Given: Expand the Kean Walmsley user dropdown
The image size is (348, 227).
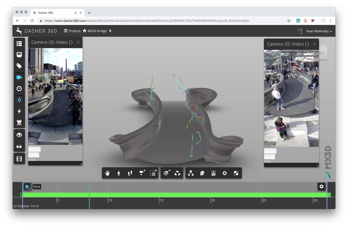Looking at the screenshot, I should (x=319, y=31).
